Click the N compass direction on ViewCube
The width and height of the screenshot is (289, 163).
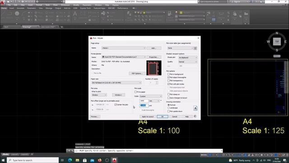(277, 33)
